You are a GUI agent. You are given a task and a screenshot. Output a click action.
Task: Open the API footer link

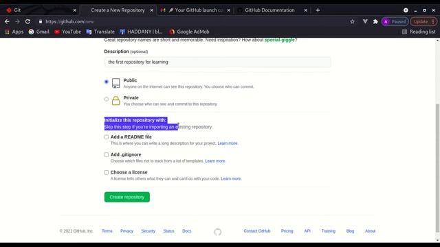pyautogui.click(x=307, y=231)
